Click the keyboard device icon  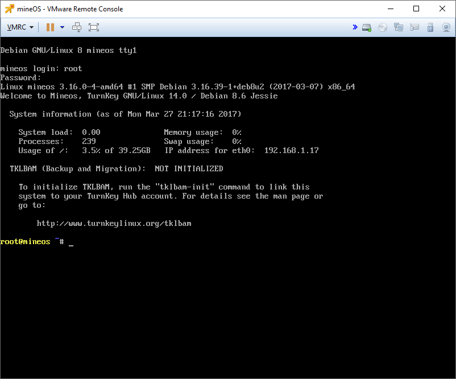click(x=414, y=27)
